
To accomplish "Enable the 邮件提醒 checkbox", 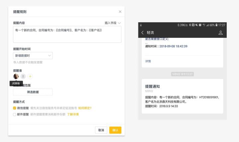I will (15, 114).
